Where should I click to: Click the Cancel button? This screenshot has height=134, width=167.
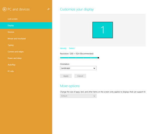coord(80,76)
